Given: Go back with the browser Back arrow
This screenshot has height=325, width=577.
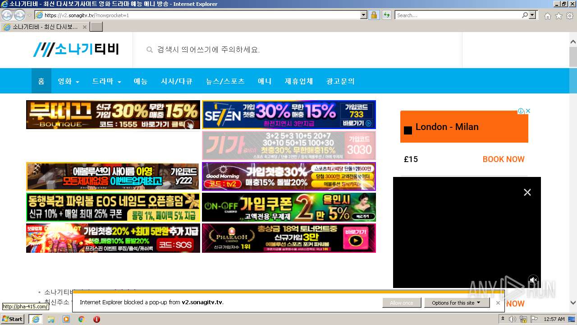Looking at the screenshot, I should pos(7,15).
